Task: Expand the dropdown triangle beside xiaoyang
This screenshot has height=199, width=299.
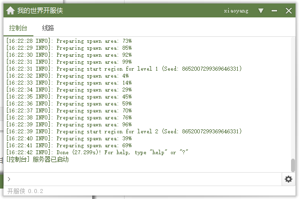Action: (261, 10)
